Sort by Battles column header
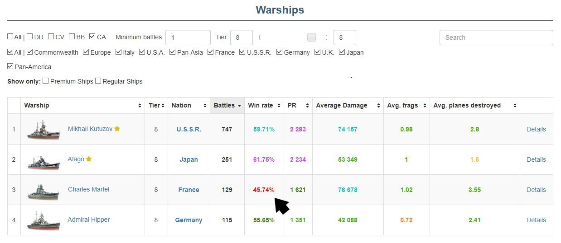561x243 pixels. [x=227, y=106]
